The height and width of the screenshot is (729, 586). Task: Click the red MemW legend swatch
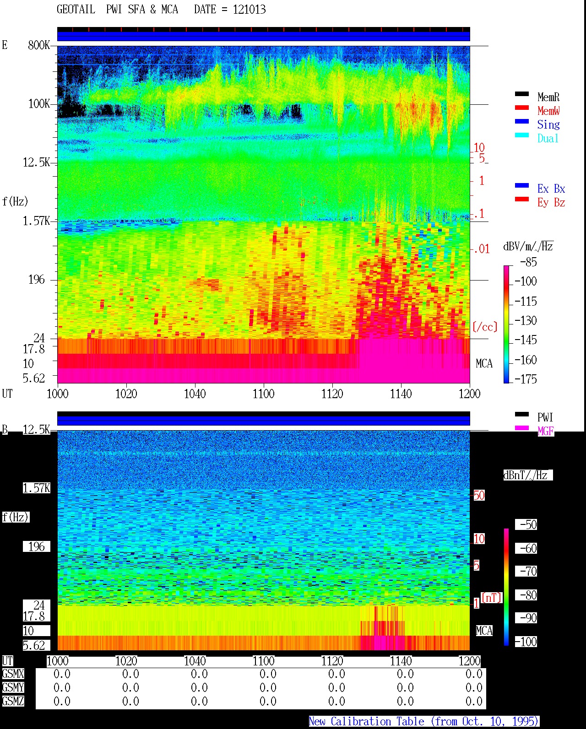pyautogui.click(x=522, y=108)
